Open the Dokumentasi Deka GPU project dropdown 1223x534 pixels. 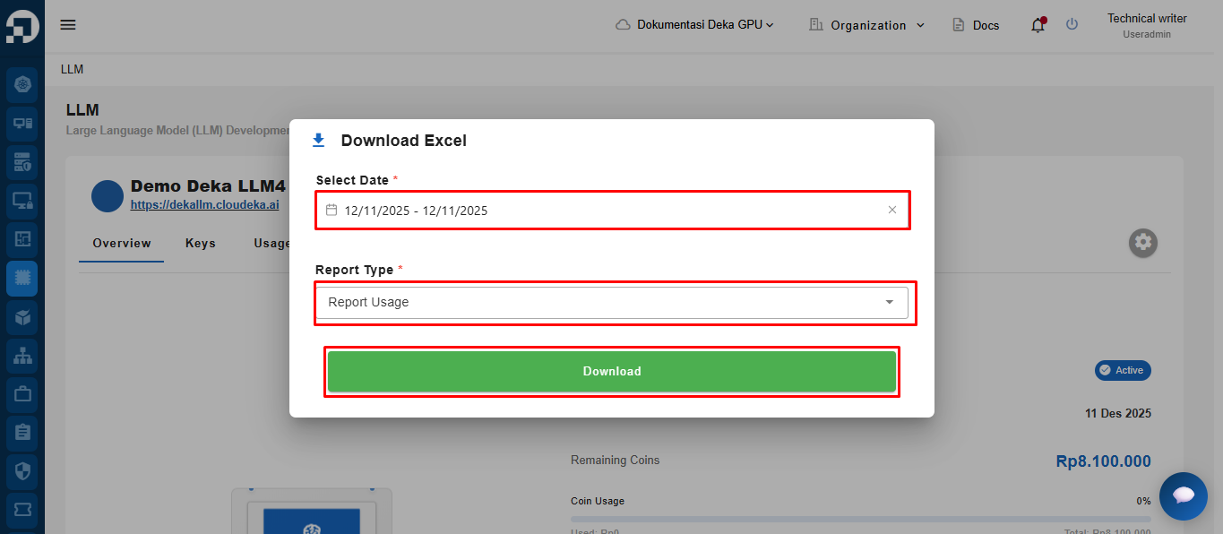point(694,25)
